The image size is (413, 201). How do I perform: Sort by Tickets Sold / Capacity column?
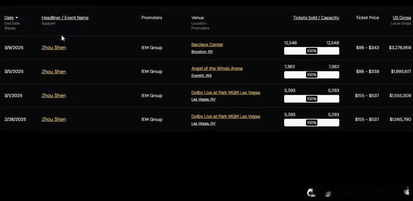316,18
